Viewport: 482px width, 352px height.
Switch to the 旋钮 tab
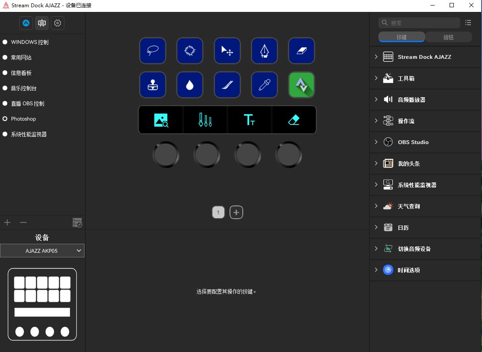point(448,37)
